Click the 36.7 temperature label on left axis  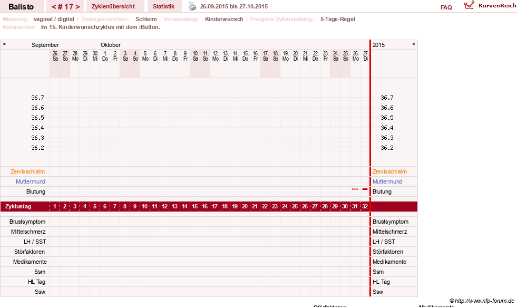tap(37, 98)
